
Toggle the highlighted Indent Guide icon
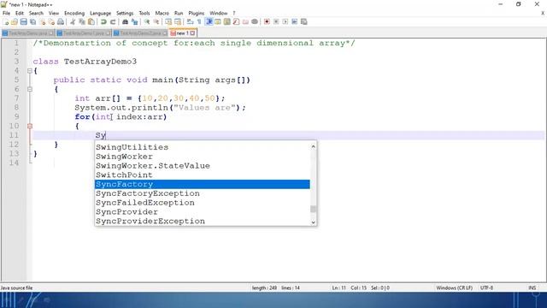tap(209, 21)
